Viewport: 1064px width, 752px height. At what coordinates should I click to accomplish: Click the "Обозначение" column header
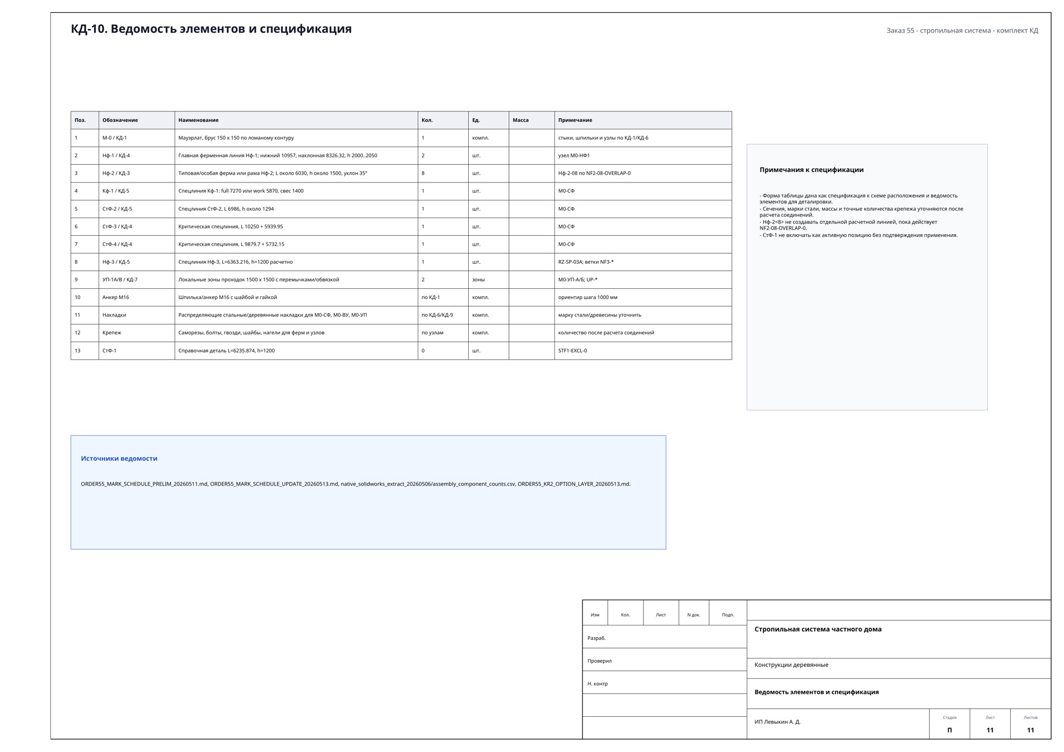[x=137, y=120]
